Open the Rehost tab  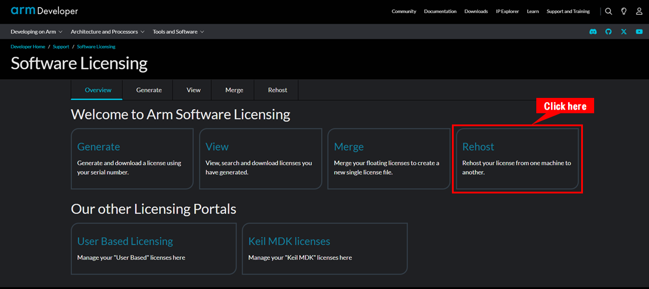coord(277,90)
